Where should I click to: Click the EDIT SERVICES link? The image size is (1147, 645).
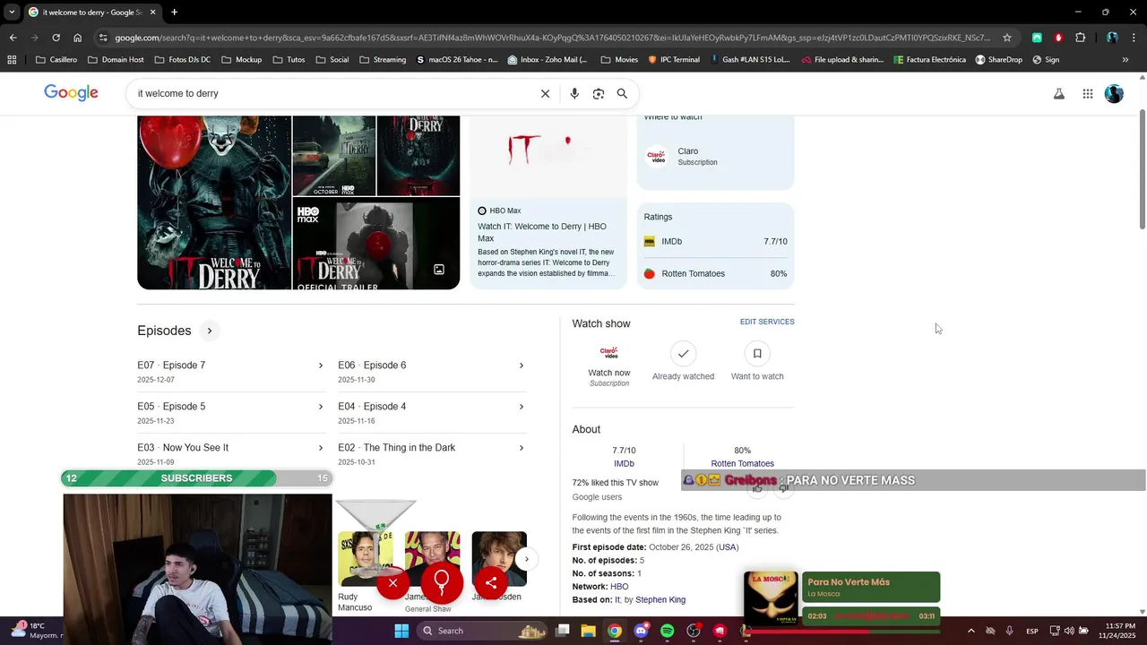point(767,322)
